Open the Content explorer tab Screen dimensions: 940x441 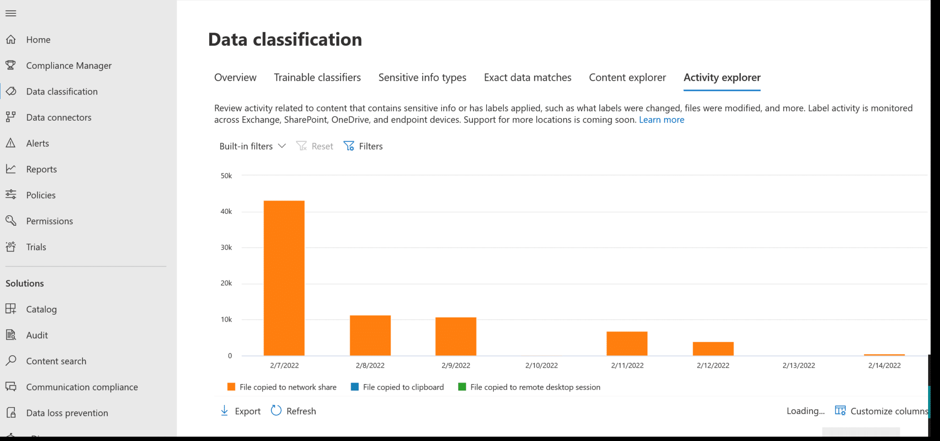pos(627,77)
